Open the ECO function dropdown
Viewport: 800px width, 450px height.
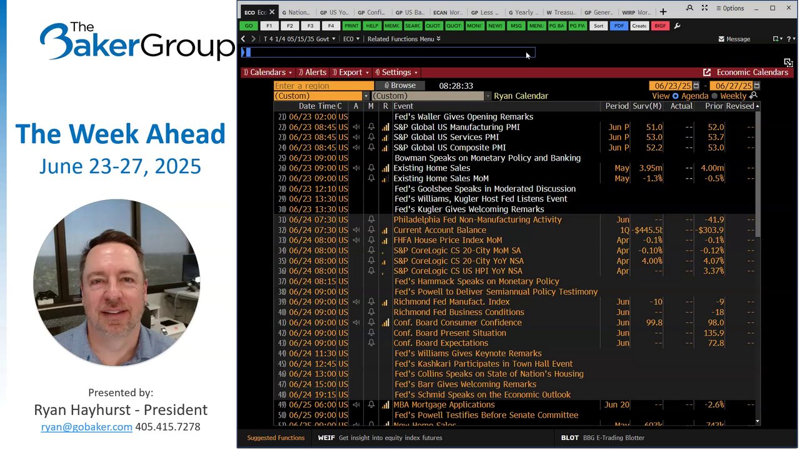pyautogui.click(x=351, y=39)
